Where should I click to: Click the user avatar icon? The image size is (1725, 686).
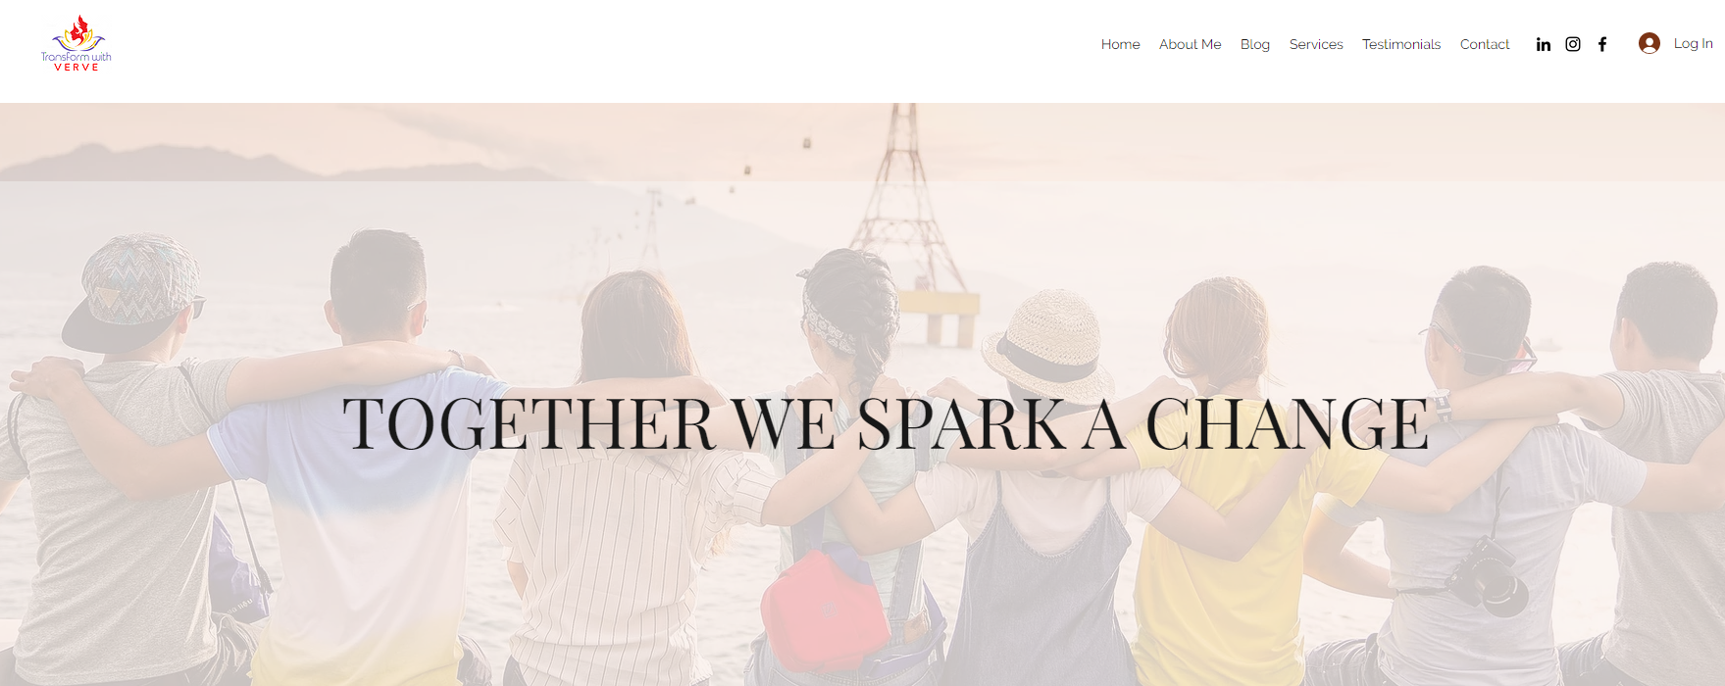click(1649, 43)
